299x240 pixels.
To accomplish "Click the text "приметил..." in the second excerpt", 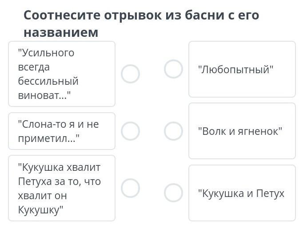I will click(48, 138).
